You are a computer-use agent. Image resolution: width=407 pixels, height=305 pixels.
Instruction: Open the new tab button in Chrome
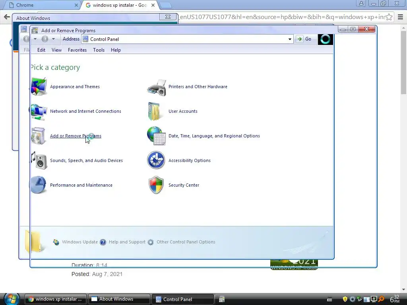[x=166, y=5]
